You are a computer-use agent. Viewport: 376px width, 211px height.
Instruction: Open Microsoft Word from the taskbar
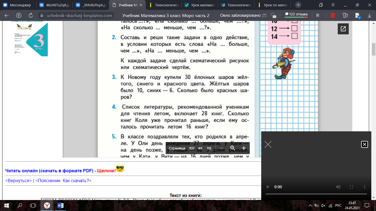[x=61, y=205]
